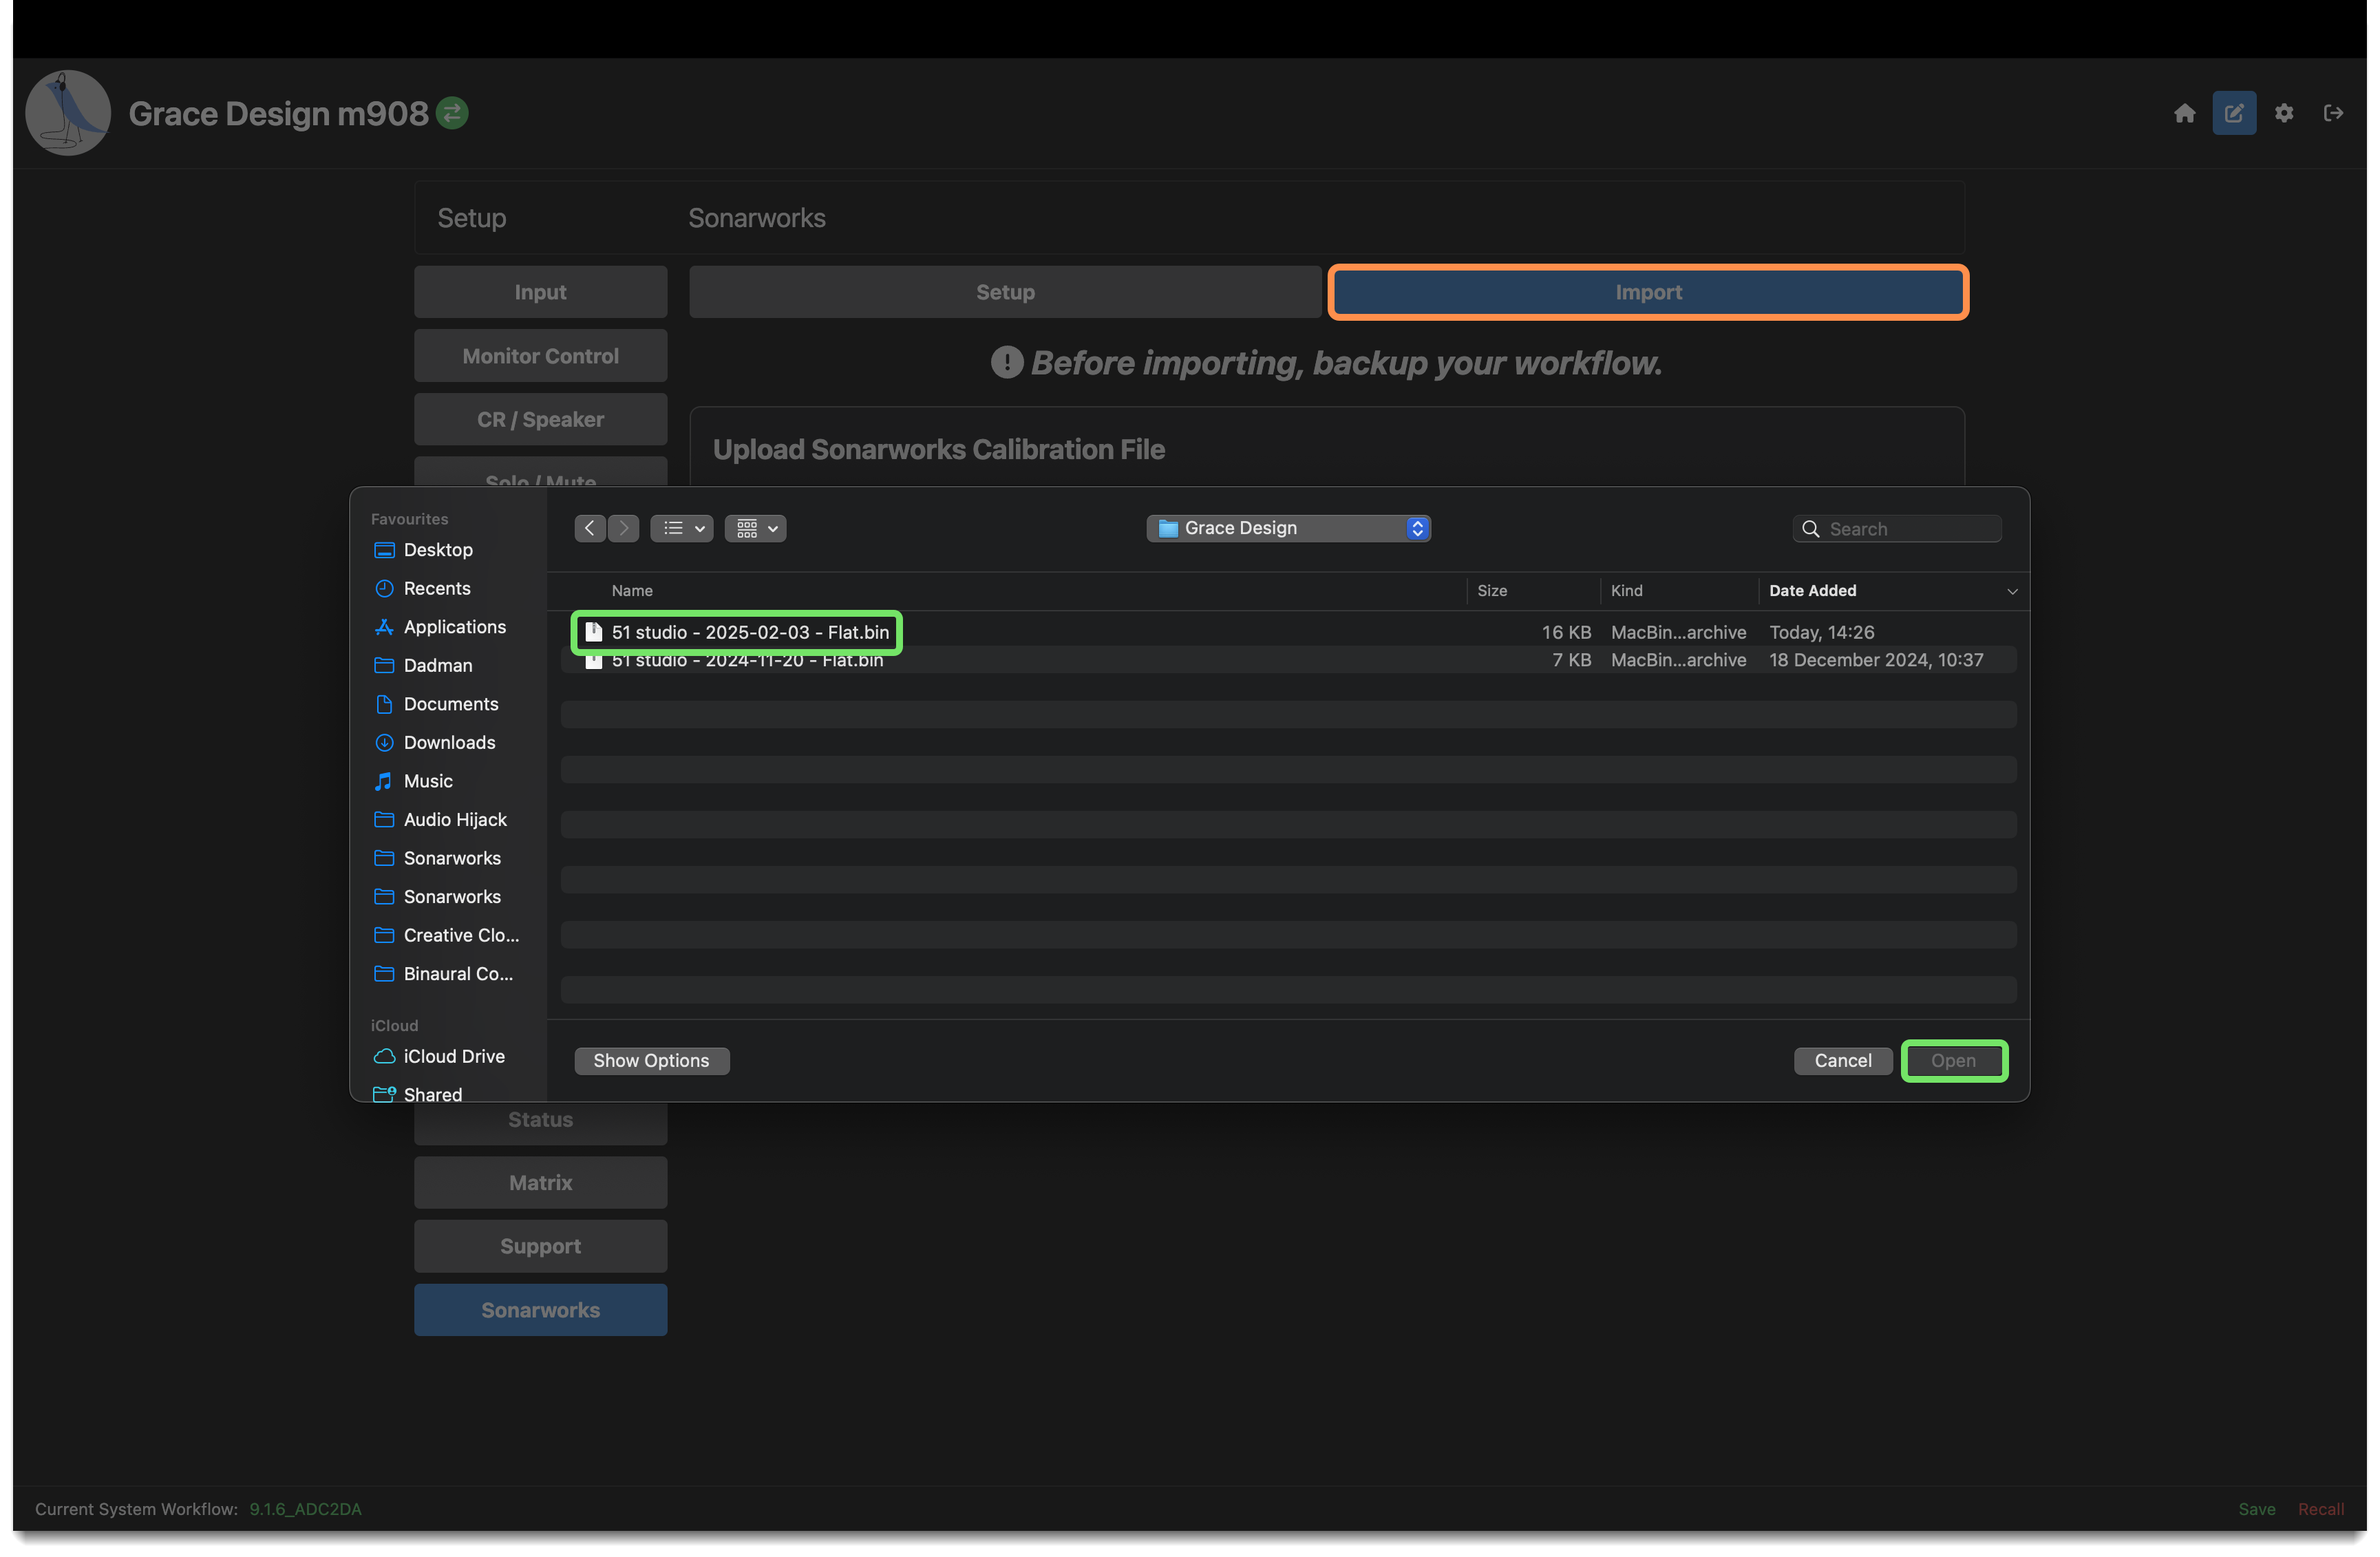Open the Input setup section

click(540, 292)
